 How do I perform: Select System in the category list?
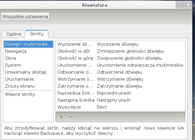pyautogui.click(x=13, y=65)
